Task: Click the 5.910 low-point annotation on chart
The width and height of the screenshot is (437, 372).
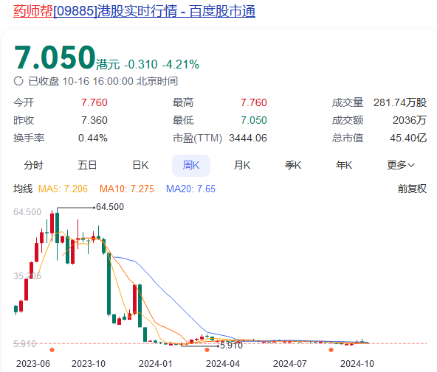Action: (x=231, y=345)
